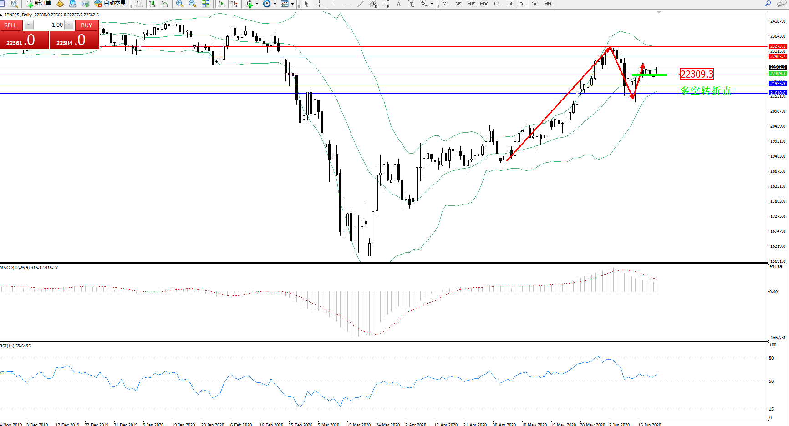Toggle the auto scroll chart option

pyautogui.click(x=221, y=4)
